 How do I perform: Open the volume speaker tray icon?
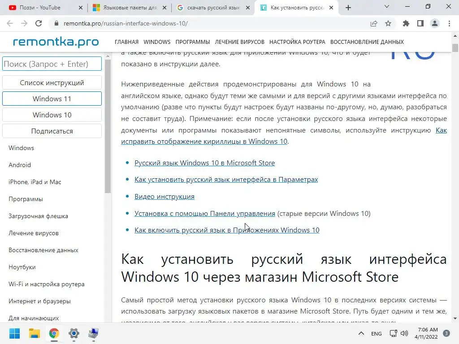(404, 333)
